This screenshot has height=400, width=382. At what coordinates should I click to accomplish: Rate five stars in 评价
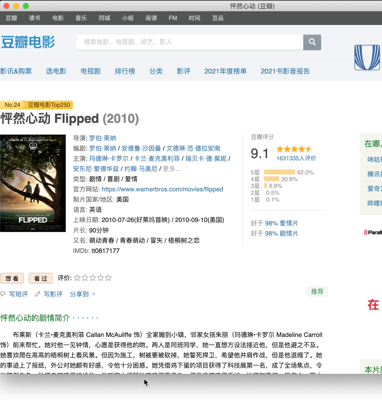108,278
